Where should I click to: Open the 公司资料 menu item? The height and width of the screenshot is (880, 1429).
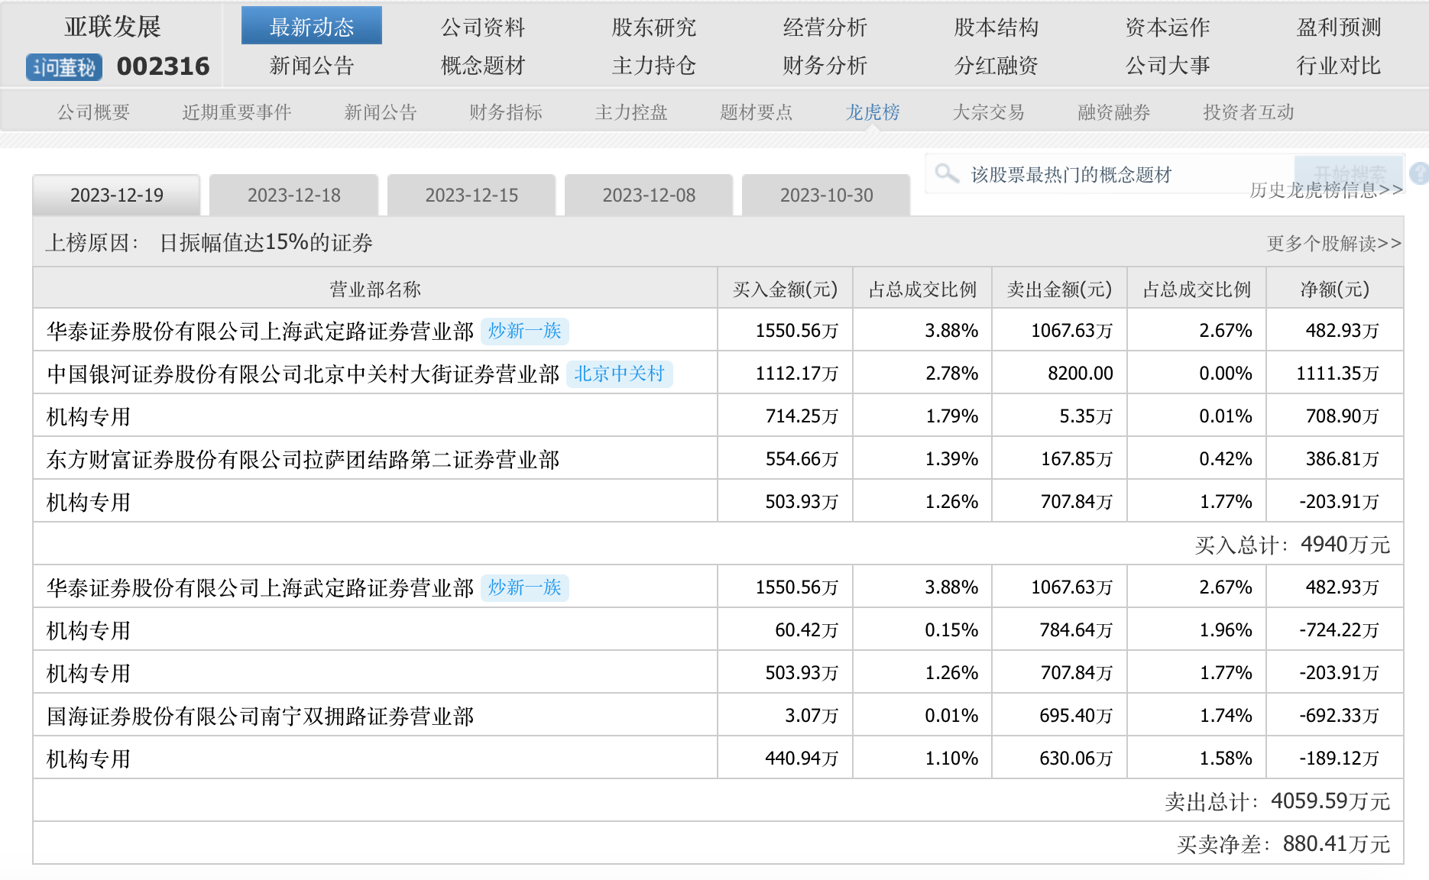(x=482, y=27)
